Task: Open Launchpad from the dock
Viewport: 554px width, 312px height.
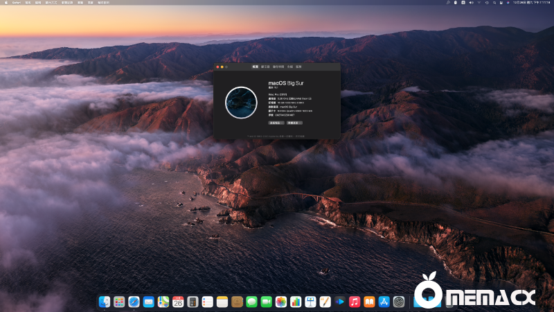Action: point(119,302)
